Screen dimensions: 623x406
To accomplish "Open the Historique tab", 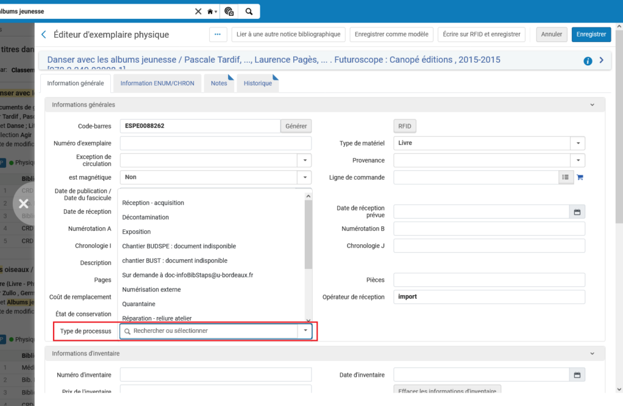I will tap(258, 83).
